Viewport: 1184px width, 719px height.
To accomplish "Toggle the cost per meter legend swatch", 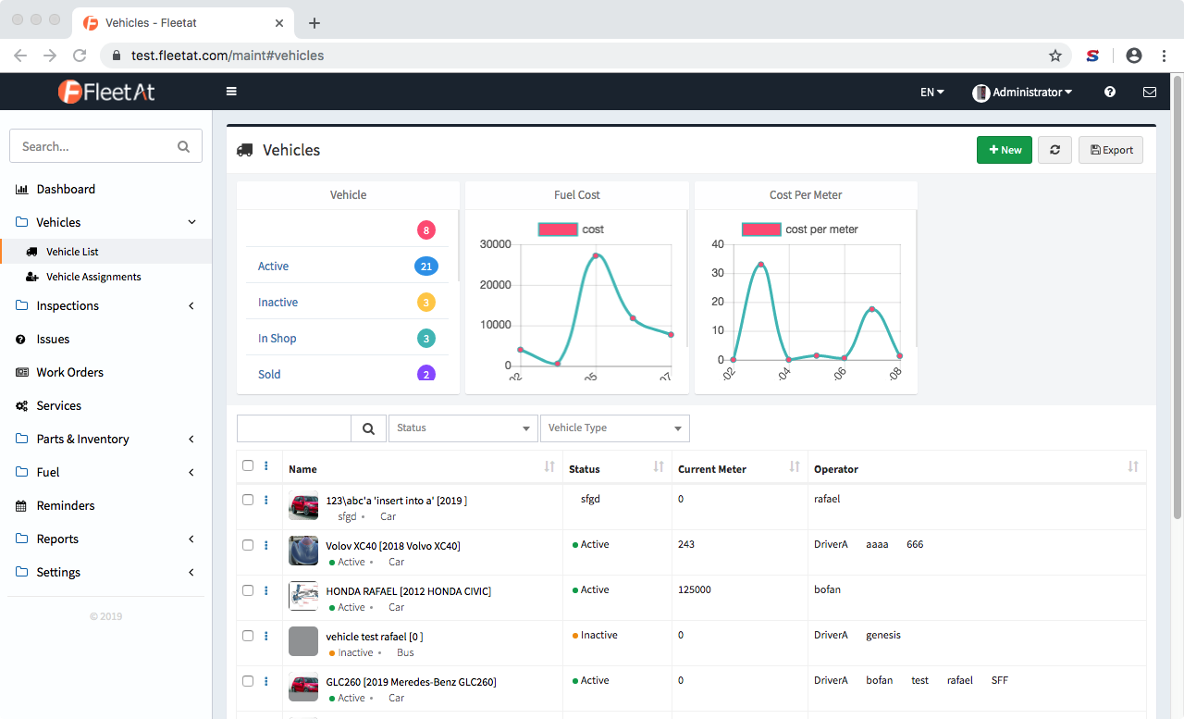I will point(762,229).
